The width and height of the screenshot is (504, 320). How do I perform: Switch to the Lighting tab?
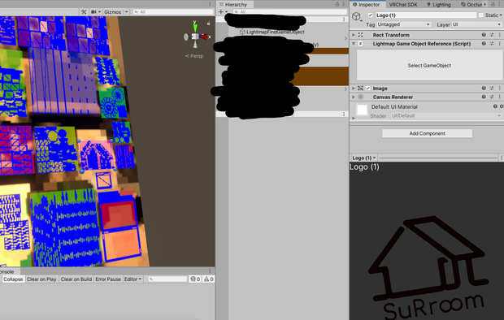pyautogui.click(x=439, y=5)
